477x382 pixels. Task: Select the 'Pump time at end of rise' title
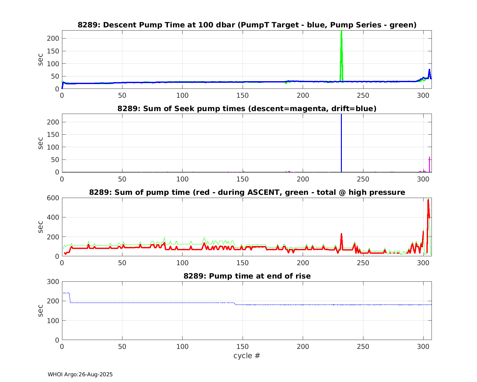pyautogui.click(x=247, y=276)
